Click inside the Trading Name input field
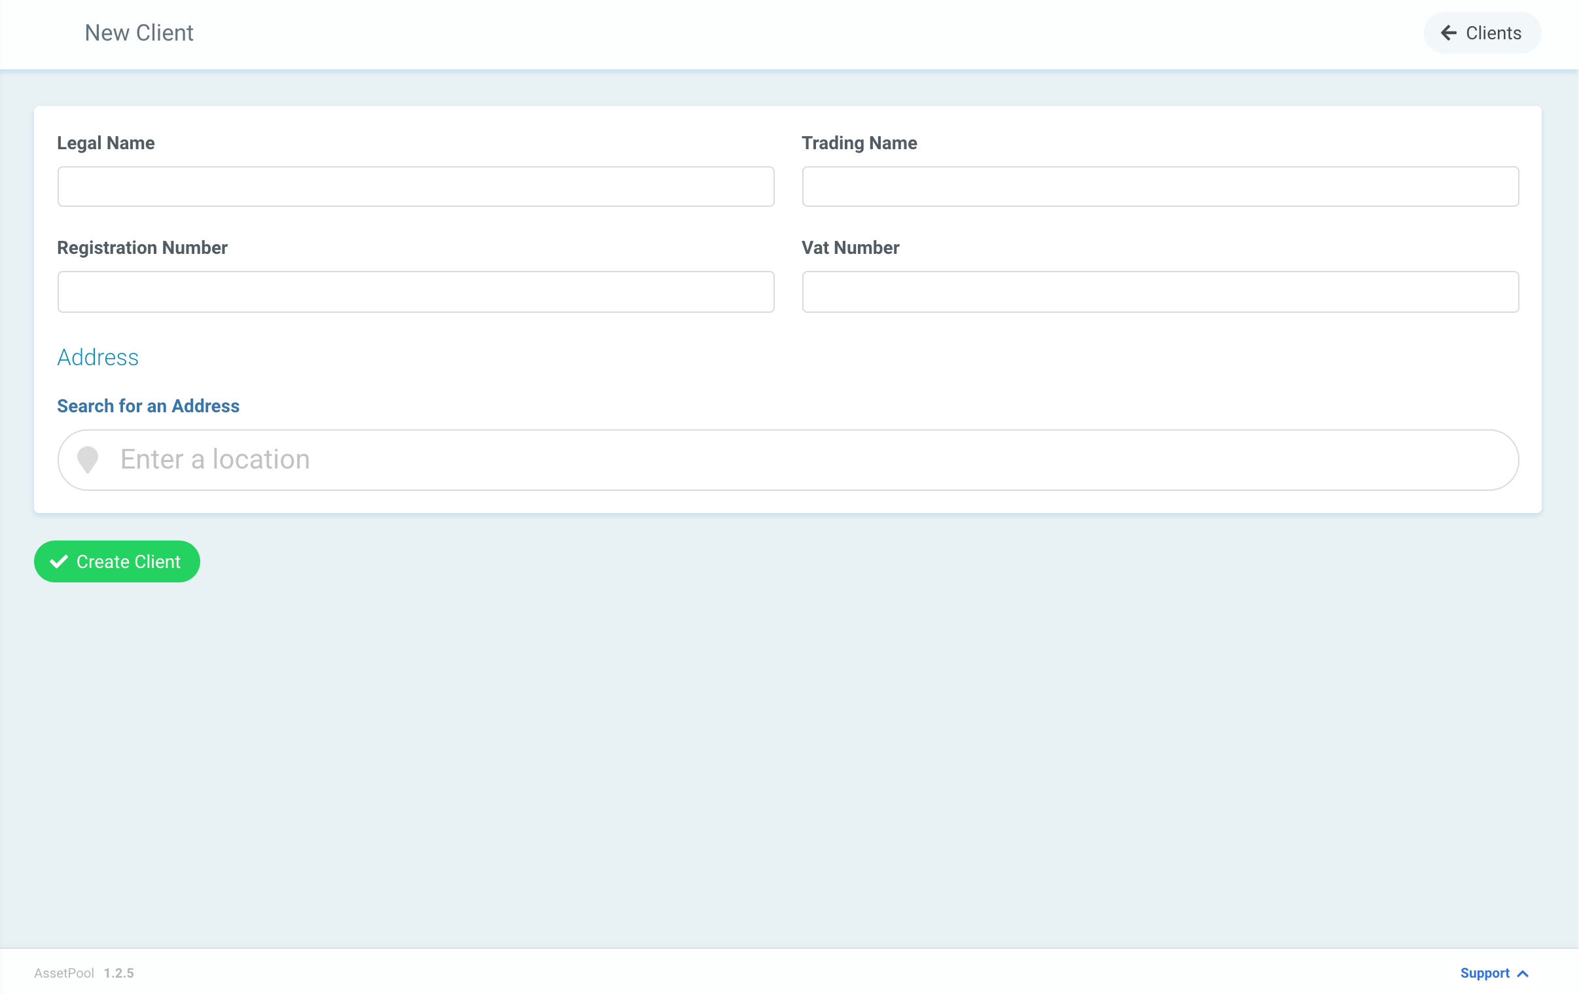1579x994 pixels. [x=1160, y=186]
